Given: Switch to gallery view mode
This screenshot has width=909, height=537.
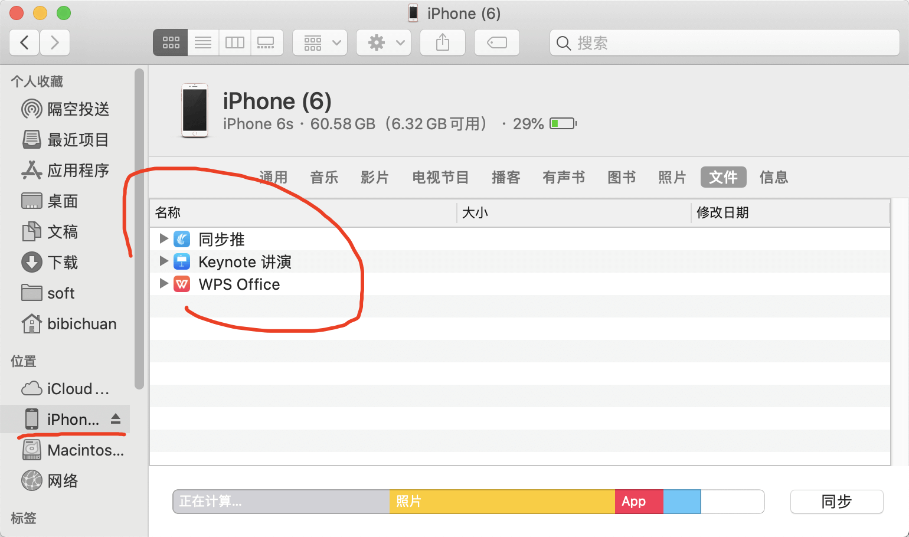Looking at the screenshot, I should (266, 42).
